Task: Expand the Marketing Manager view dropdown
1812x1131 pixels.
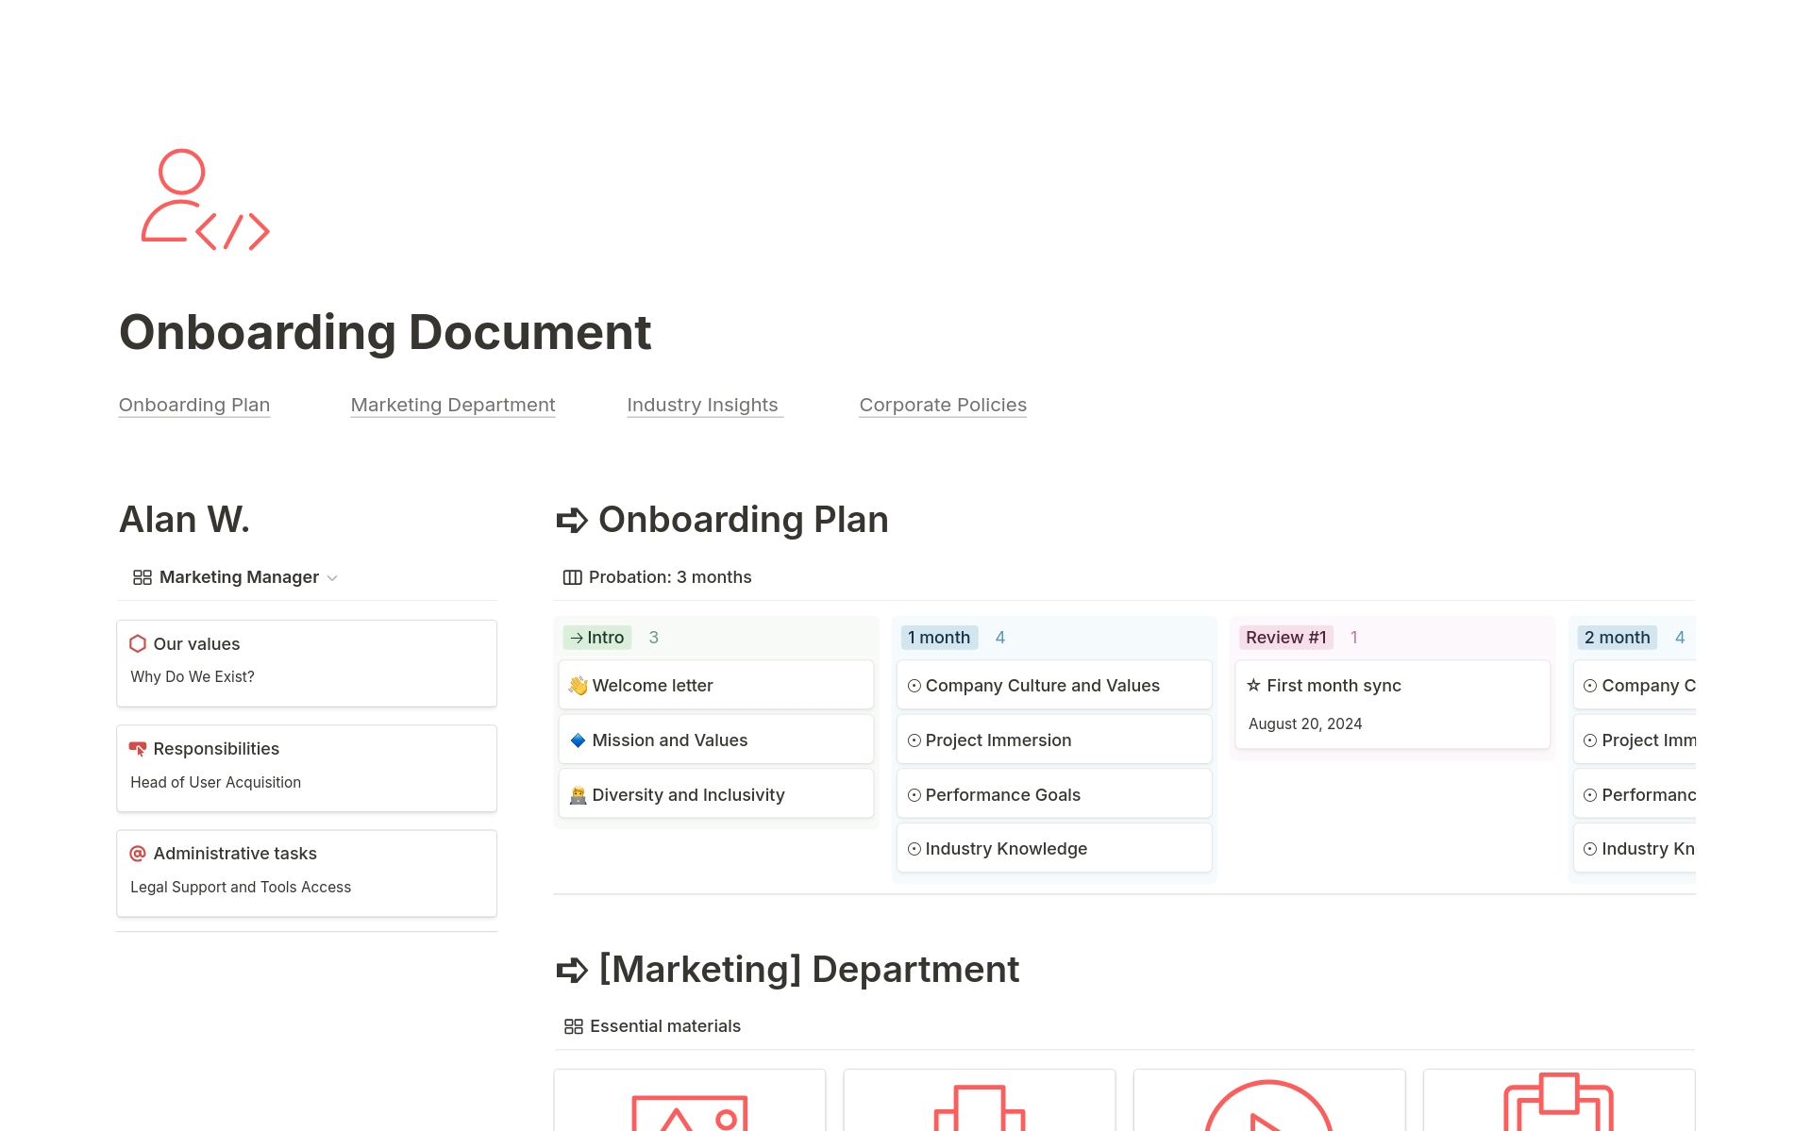Action: (332, 578)
